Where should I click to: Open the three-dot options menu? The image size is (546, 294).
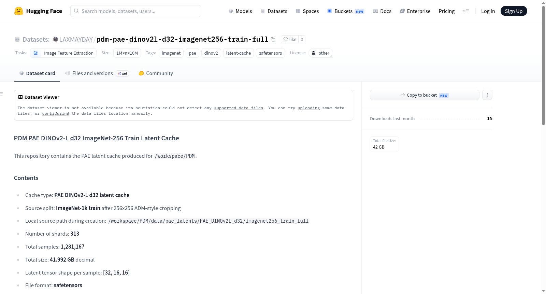(x=487, y=95)
